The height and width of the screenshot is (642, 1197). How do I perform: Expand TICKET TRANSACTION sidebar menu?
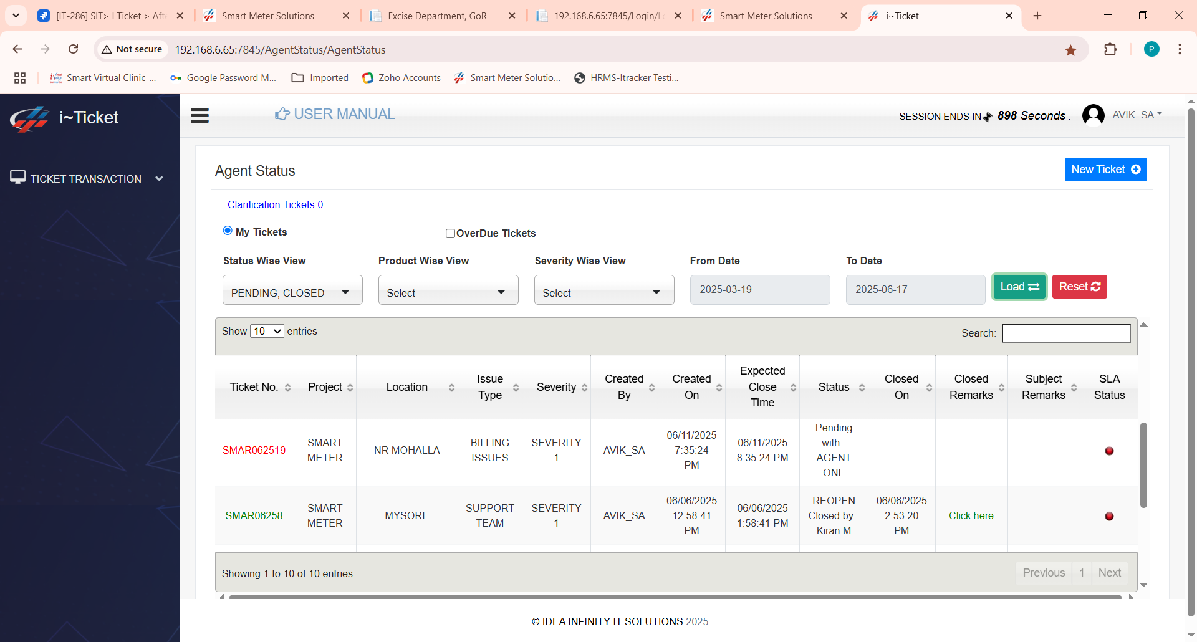(x=87, y=179)
